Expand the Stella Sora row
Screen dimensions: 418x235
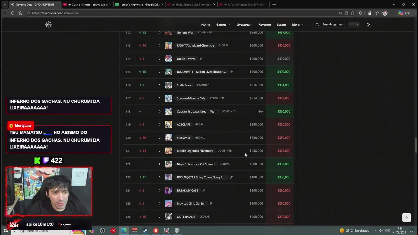pyautogui.click(x=160, y=85)
